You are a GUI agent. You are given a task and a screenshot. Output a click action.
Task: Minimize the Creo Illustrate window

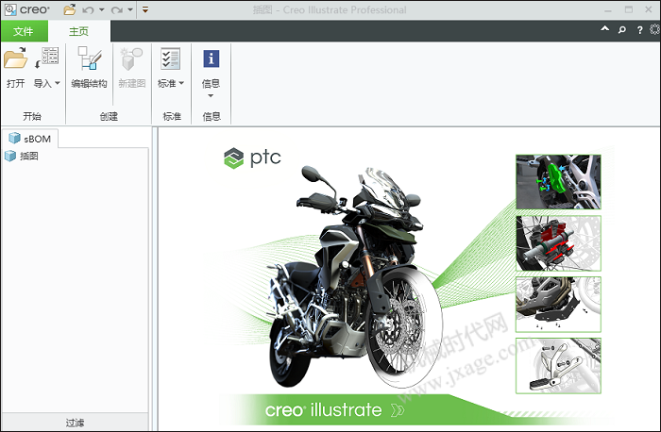(608, 9)
